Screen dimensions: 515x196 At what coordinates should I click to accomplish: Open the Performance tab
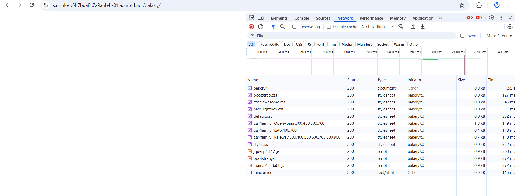[x=371, y=18]
